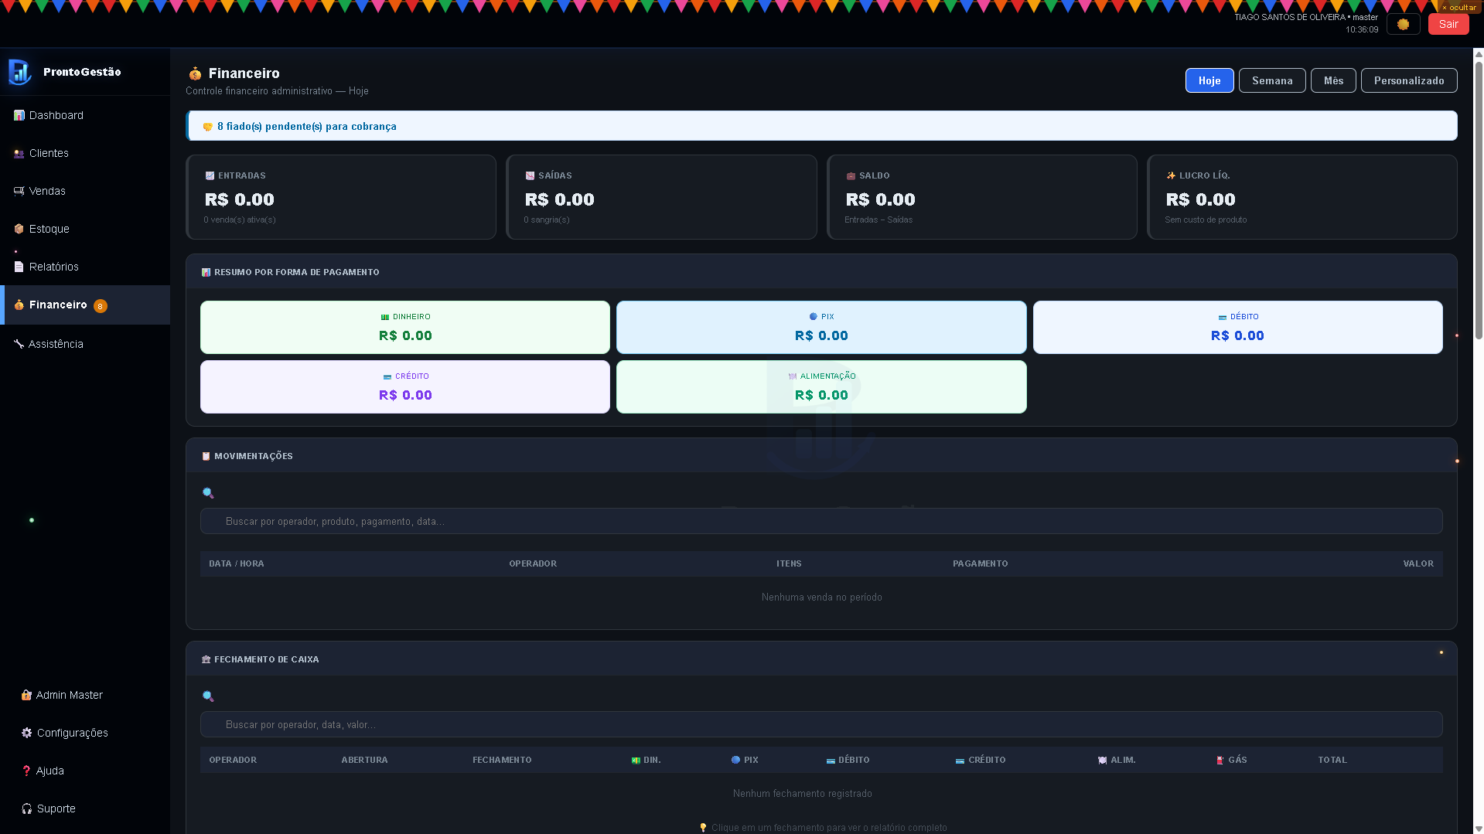Click the TOTAL column header

pyautogui.click(x=1332, y=760)
